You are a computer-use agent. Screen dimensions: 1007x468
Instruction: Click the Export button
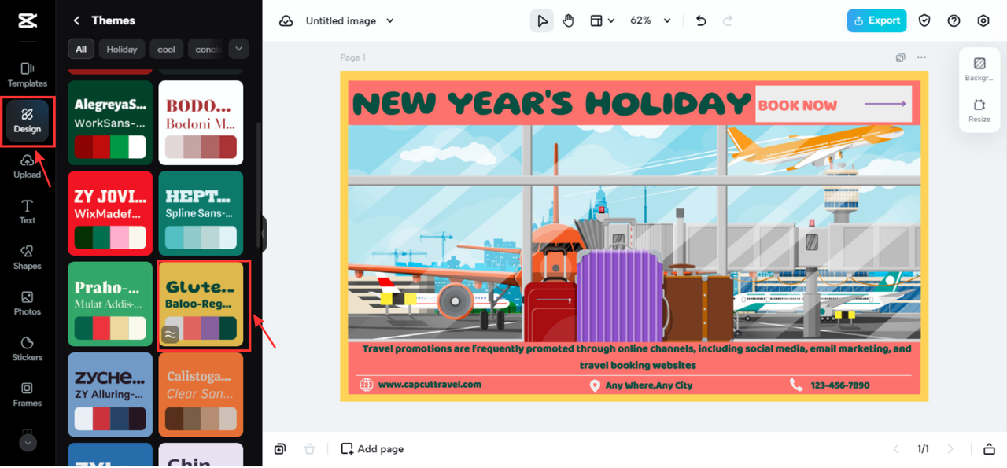(876, 21)
